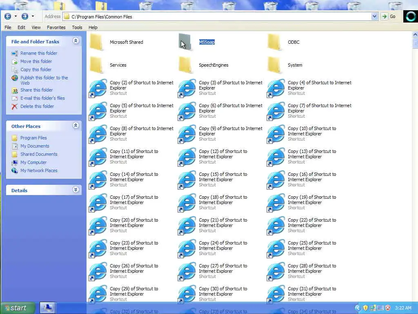Select Copy (16) of Shortcut to Internet Explorer icon

coord(276,180)
